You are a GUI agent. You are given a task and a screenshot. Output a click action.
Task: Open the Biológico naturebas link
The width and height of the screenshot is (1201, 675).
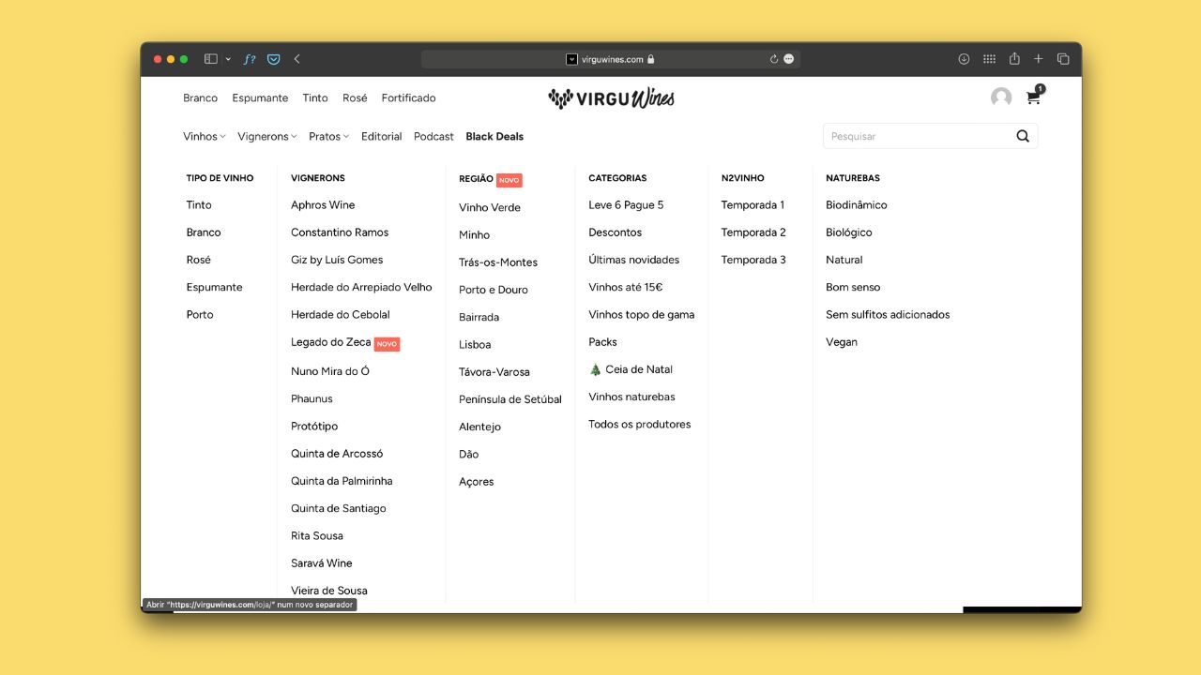coord(849,232)
